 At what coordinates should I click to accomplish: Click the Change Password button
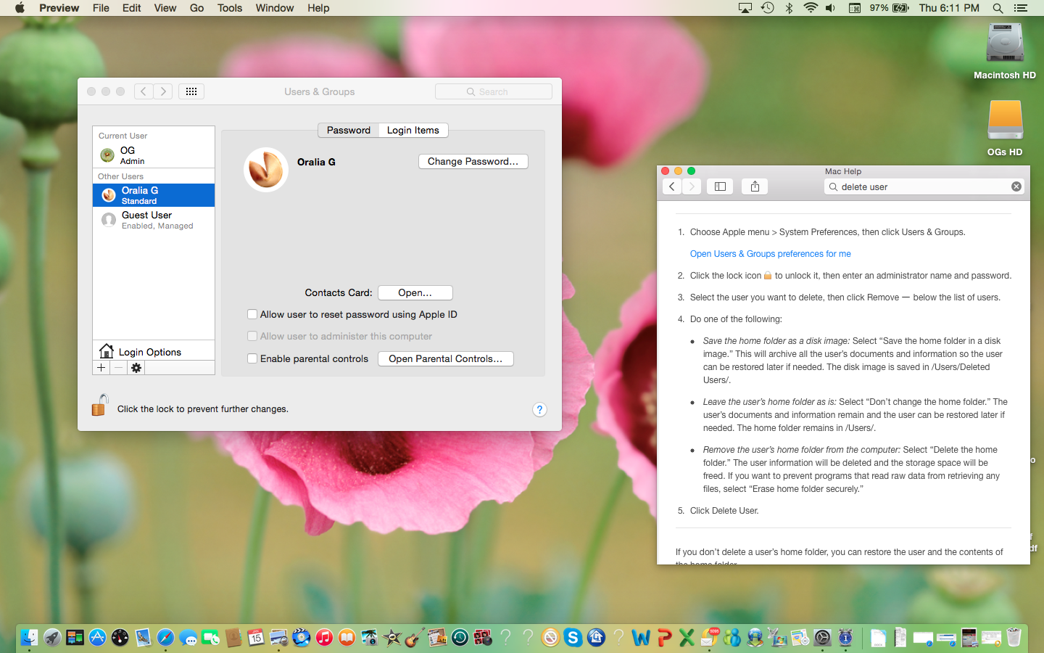click(473, 161)
